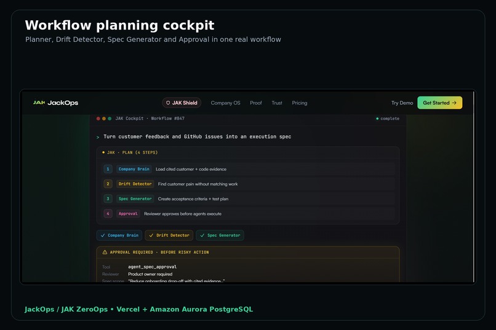Click the red window dot in cockpit
The image size is (496, 330).
tap(98, 119)
